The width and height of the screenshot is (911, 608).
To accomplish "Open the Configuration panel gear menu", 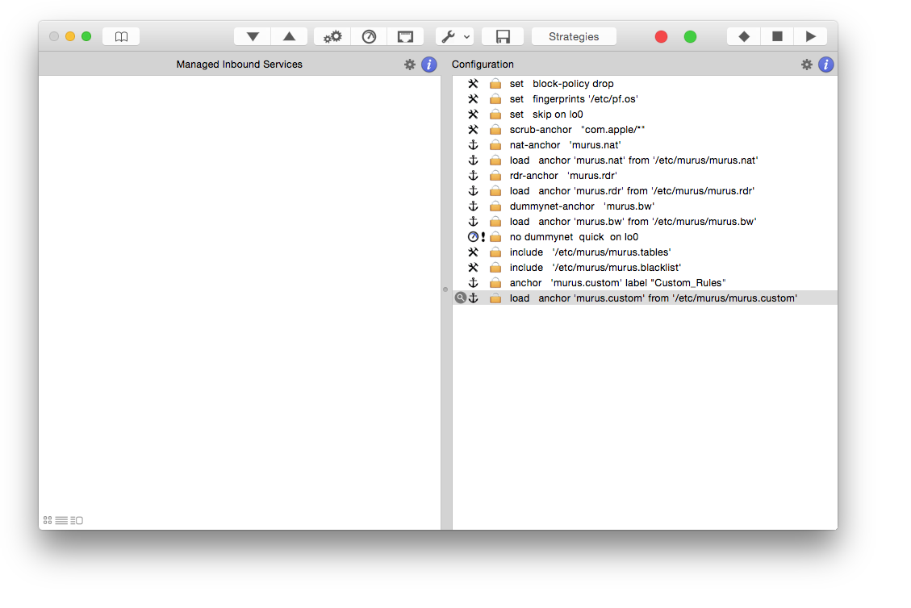I will (807, 65).
